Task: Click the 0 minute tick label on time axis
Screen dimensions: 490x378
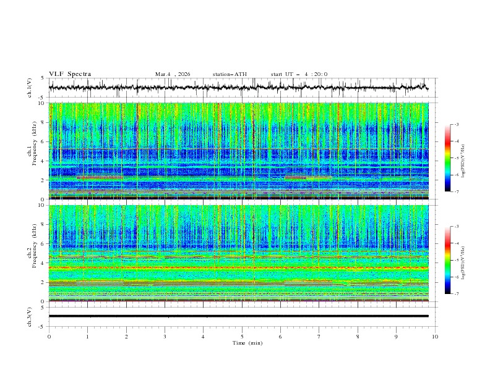Action: click(49, 337)
